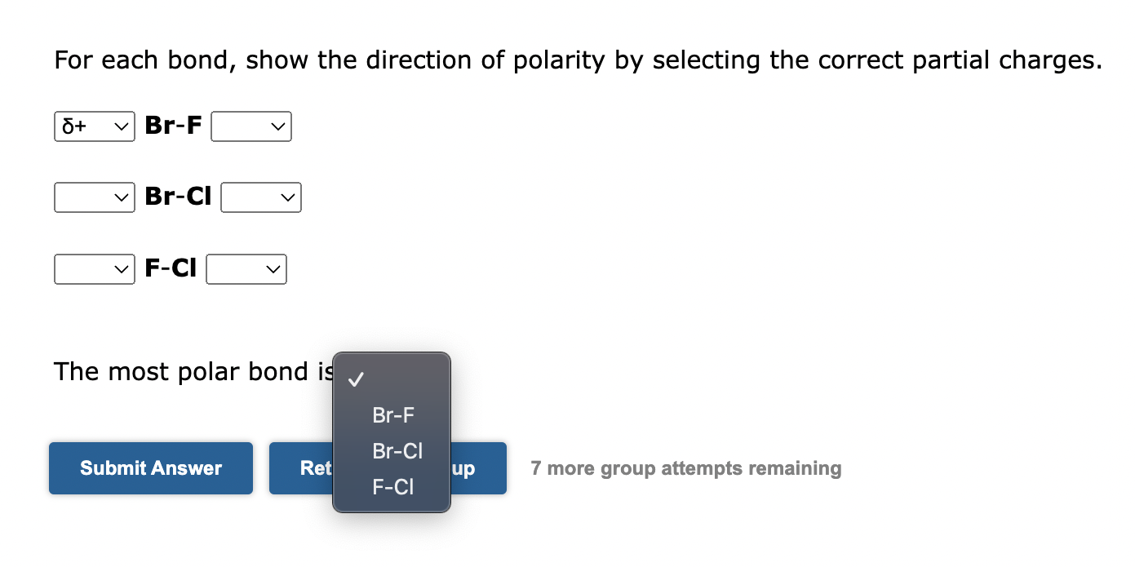Open the δ+ dropdown before Br-F
1135x567 pixels.
pyautogui.click(x=92, y=126)
